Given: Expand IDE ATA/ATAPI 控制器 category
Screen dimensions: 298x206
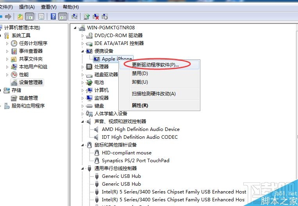Looking at the screenshot, I should tap(82, 43).
